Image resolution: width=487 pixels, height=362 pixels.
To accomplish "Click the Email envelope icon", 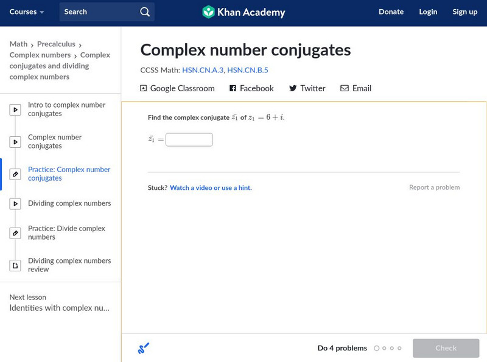I will click(x=345, y=88).
